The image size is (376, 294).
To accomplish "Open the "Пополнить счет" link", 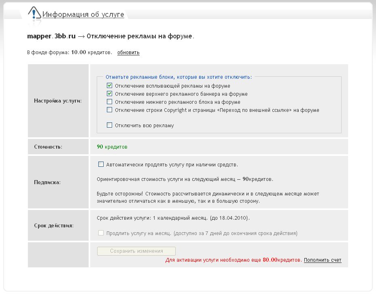I will click(323, 260).
